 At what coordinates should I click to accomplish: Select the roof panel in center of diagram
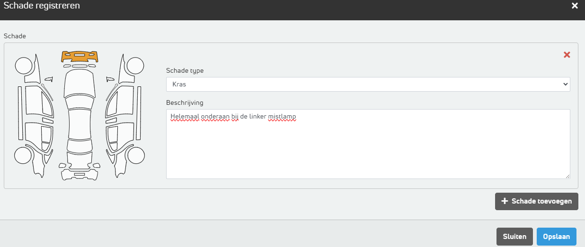79,125
